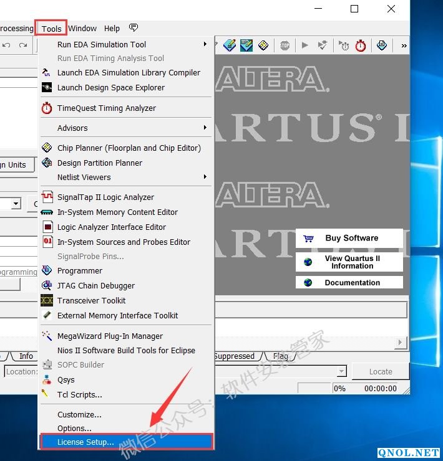443x461 pixels.
Task: Choose License Setup... in Tools menu
Action: (85, 442)
